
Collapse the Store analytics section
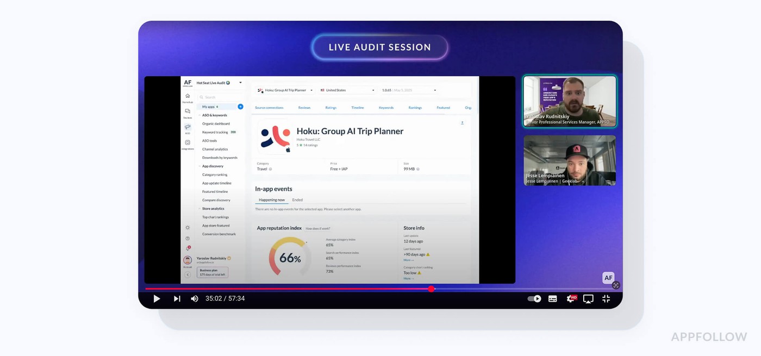[199, 209]
